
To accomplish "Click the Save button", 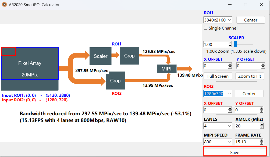I will point(235,152).
